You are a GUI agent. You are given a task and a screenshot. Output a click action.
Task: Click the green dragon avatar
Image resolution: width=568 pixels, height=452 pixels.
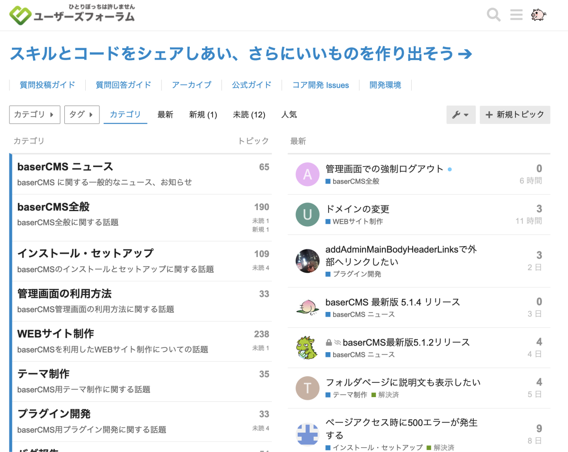(x=307, y=348)
